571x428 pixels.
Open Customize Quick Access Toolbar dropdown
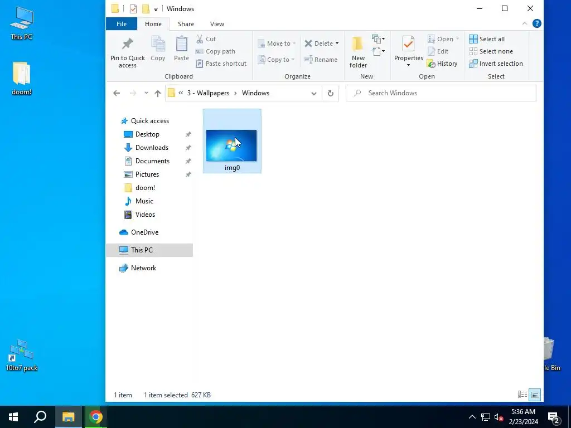[x=156, y=9]
